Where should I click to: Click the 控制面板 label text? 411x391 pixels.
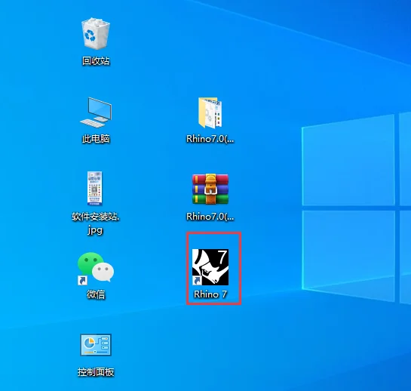[96, 372]
